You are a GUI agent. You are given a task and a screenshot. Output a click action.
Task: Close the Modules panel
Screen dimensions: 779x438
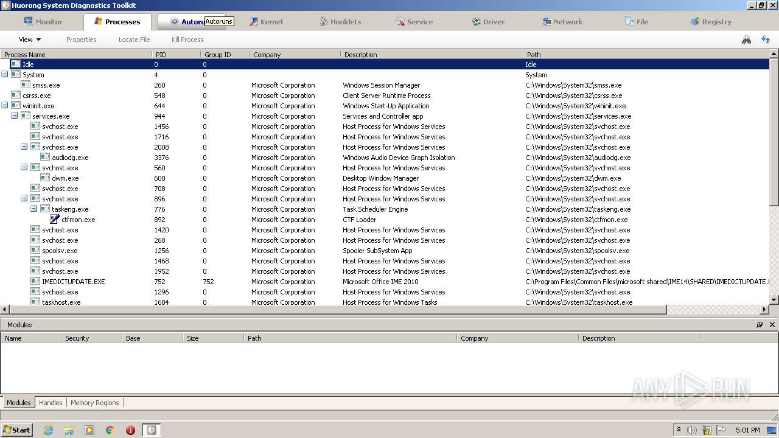pos(772,325)
